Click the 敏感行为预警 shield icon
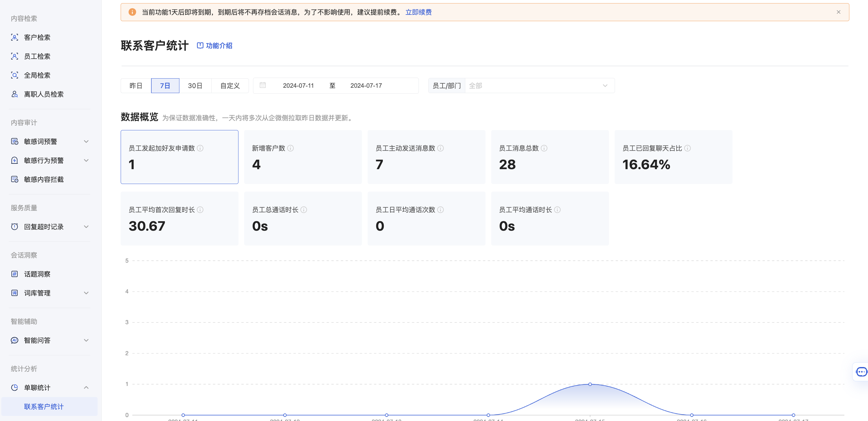Viewport: 868px width, 421px height. click(15, 160)
